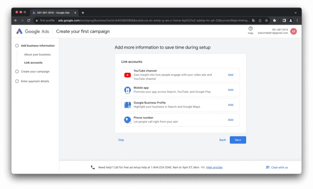Go back with browser back arrow
The width and height of the screenshot is (313, 189).
(x=16, y=20)
